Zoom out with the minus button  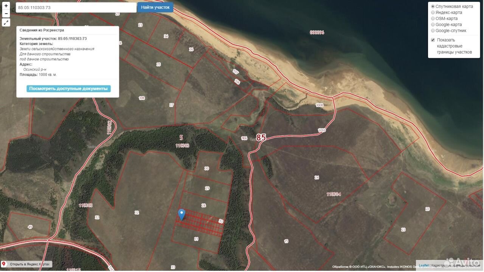coord(6,14)
